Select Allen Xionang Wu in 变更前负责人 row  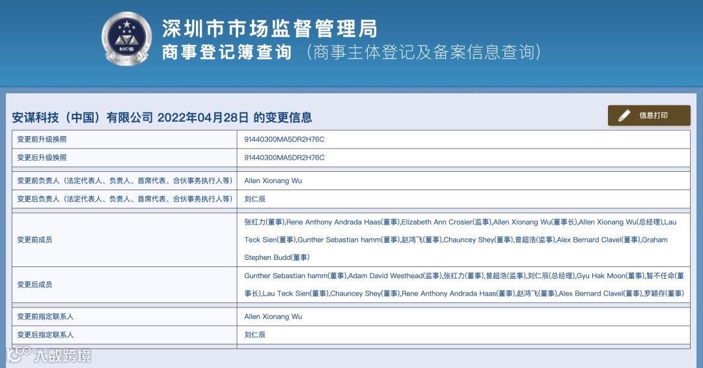coord(273,181)
